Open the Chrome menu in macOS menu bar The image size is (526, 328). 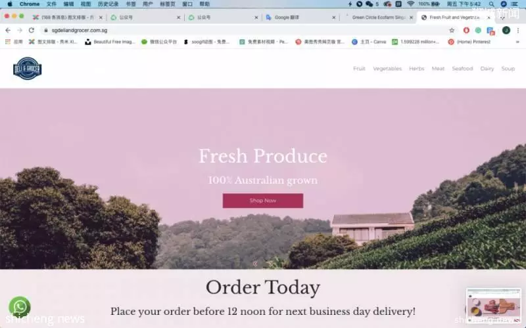[30, 4]
